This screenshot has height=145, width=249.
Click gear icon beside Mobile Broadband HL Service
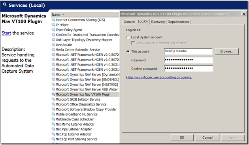pos(53,114)
